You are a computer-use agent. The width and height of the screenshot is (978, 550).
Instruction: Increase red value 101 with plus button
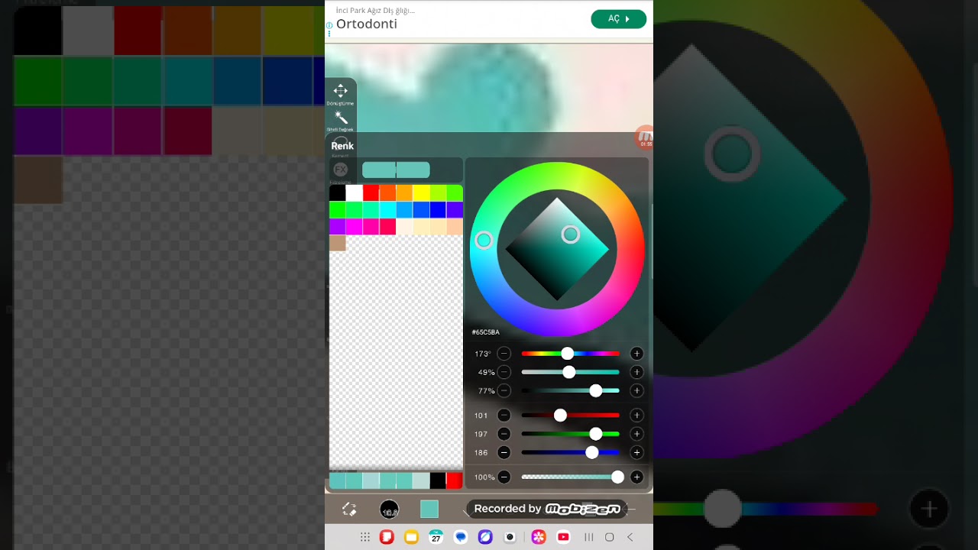tap(636, 416)
